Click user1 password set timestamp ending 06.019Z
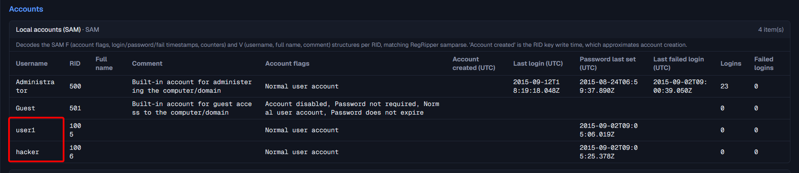 pyautogui.click(x=609, y=130)
